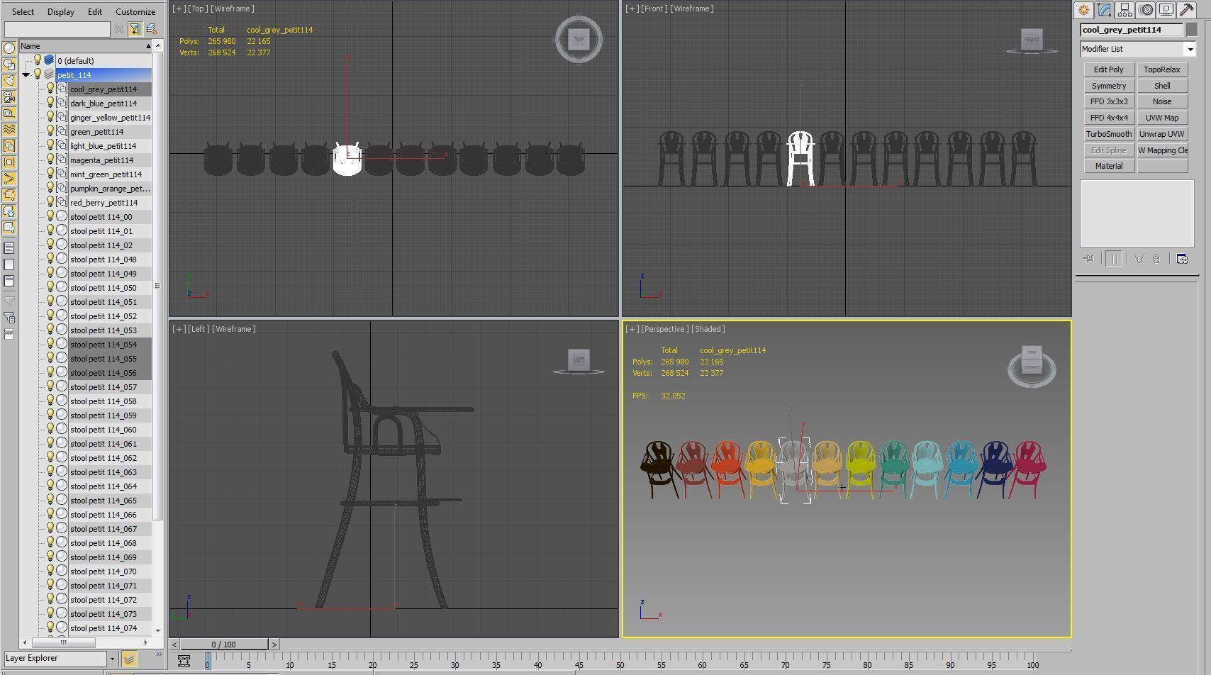Open the Hierarchy command panel tab
The width and height of the screenshot is (1211, 675).
point(1124,10)
